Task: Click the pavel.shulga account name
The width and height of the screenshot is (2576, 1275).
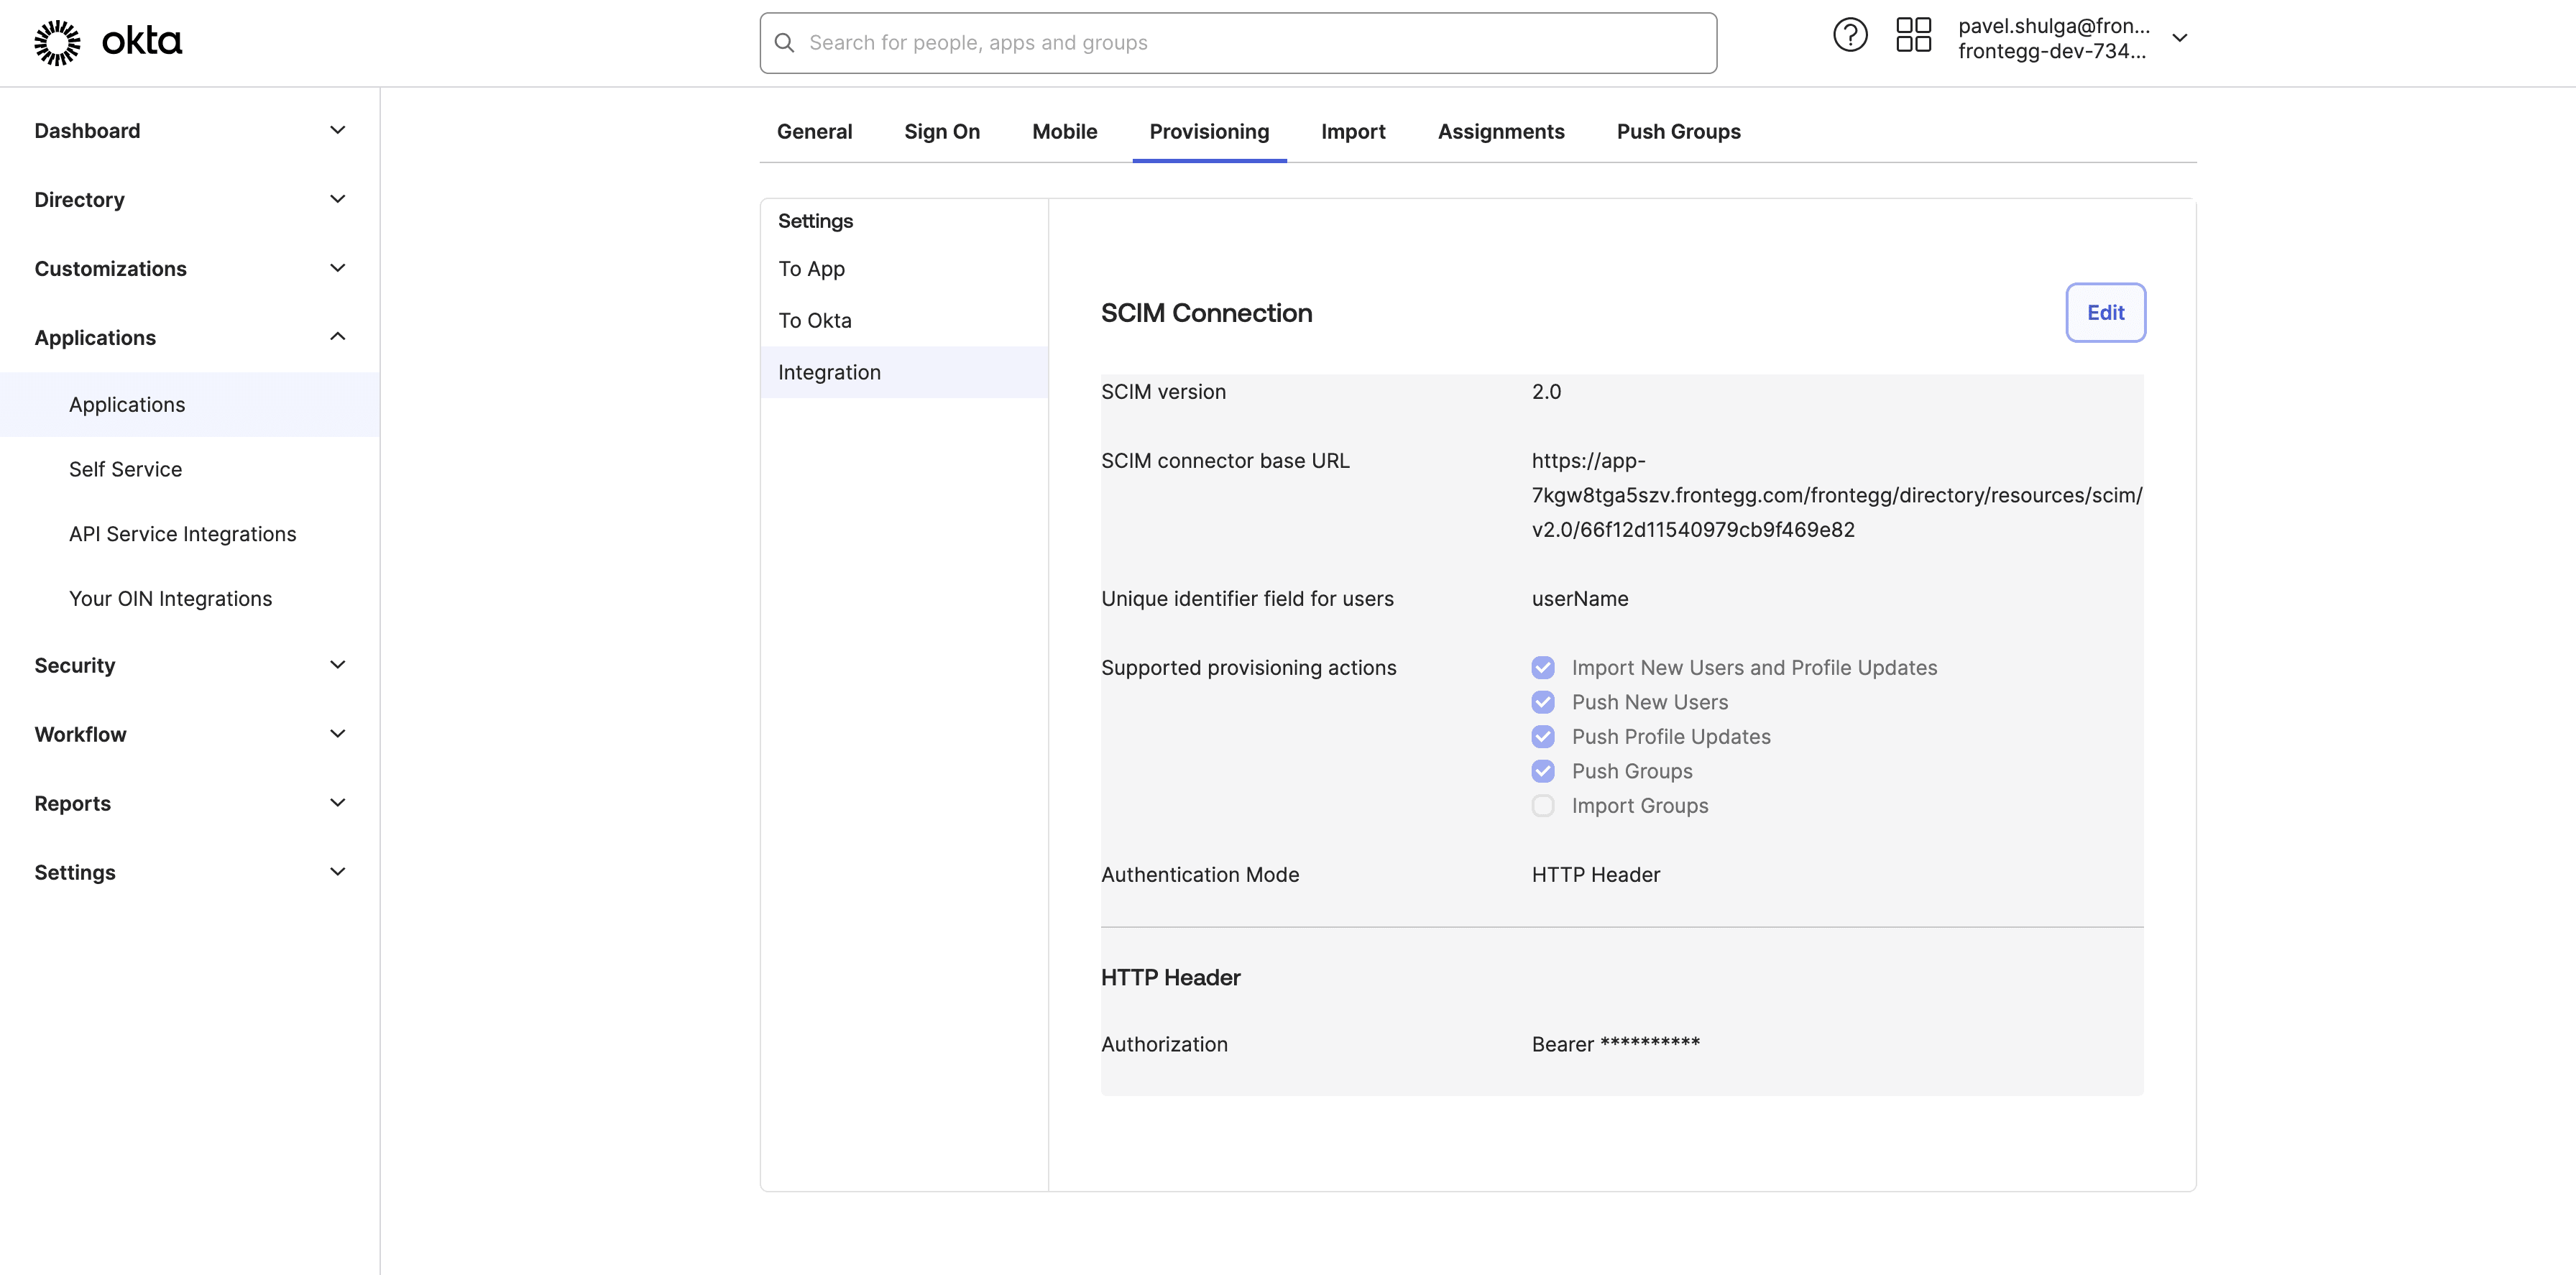Action: tap(2053, 26)
